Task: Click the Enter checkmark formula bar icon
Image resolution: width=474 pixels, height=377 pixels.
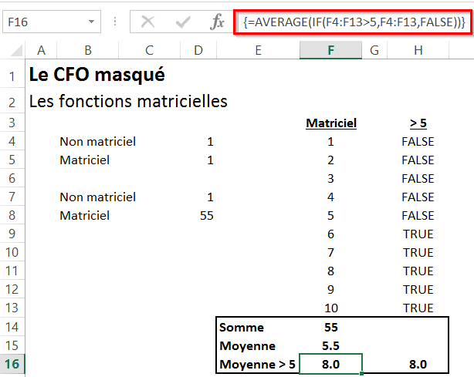Action: [182, 22]
